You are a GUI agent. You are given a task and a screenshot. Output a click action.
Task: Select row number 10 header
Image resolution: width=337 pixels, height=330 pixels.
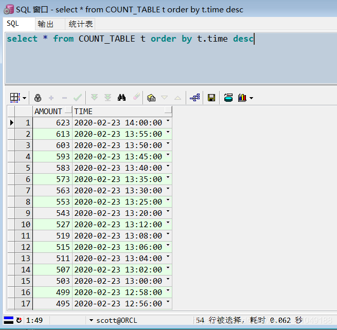(24, 224)
